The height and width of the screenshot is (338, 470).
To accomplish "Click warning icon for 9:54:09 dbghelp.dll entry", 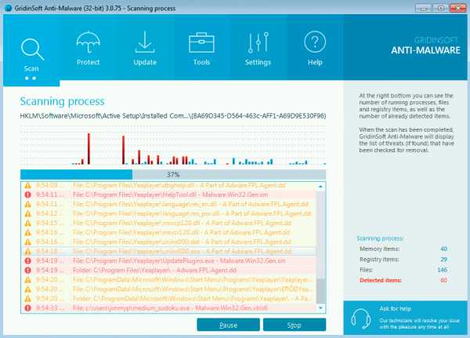I will pos(28,185).
